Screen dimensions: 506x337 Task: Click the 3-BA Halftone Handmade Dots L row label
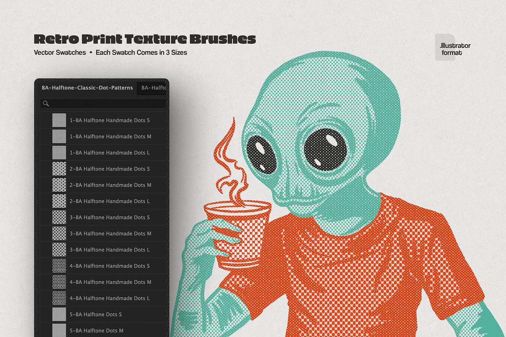(x=110, y=250)
